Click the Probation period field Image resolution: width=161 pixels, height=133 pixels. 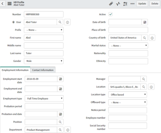[44, 106]
